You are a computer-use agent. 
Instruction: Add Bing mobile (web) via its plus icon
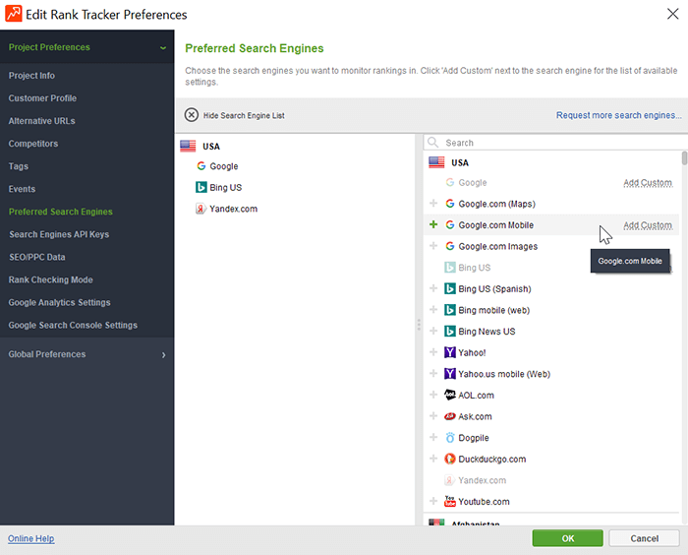pos(433,310)
